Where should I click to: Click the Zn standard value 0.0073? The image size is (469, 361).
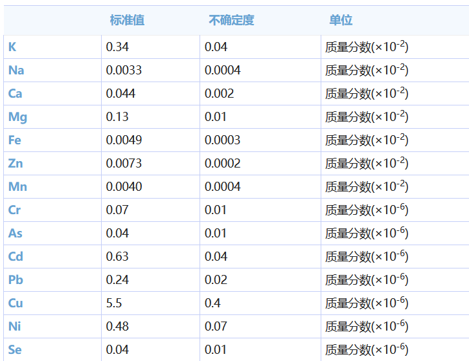124,164
